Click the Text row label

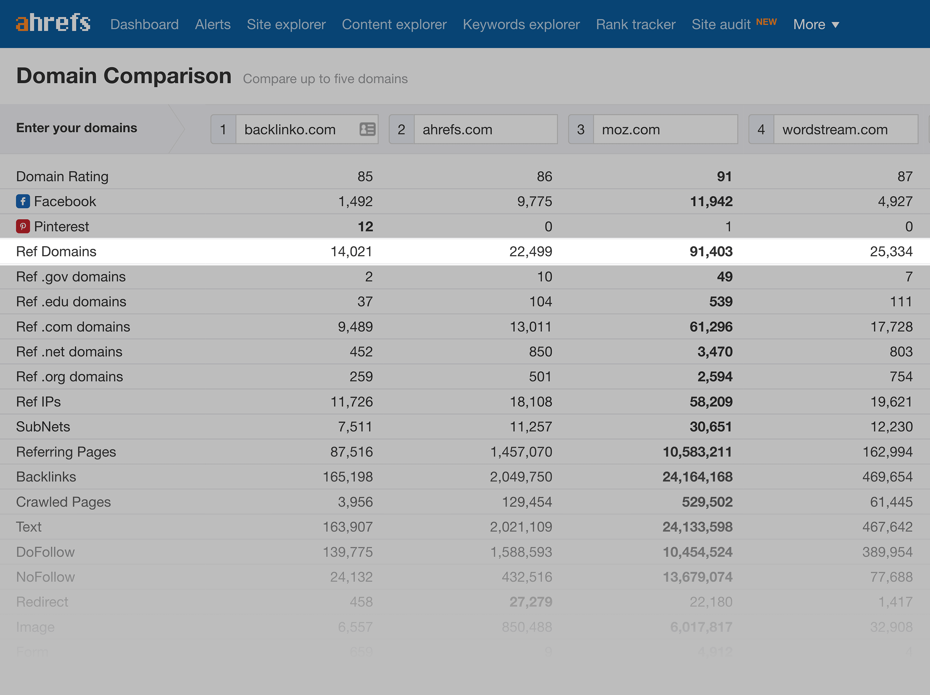29,527
